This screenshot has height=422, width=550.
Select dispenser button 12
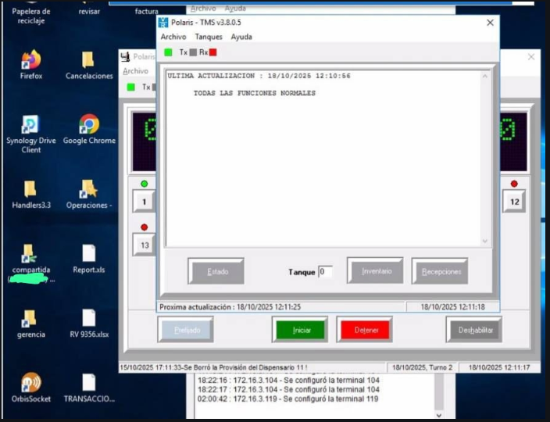[513, 202]
